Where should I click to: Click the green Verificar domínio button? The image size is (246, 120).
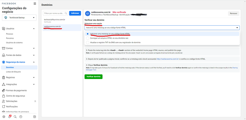point(93,77)
